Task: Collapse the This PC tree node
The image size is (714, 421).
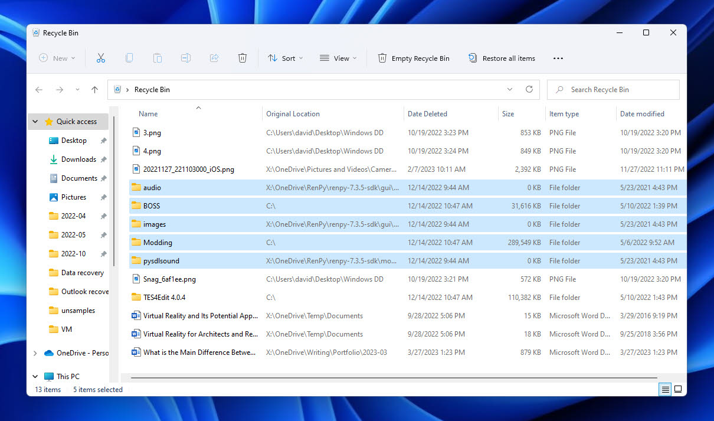Action: click(35, 377)
